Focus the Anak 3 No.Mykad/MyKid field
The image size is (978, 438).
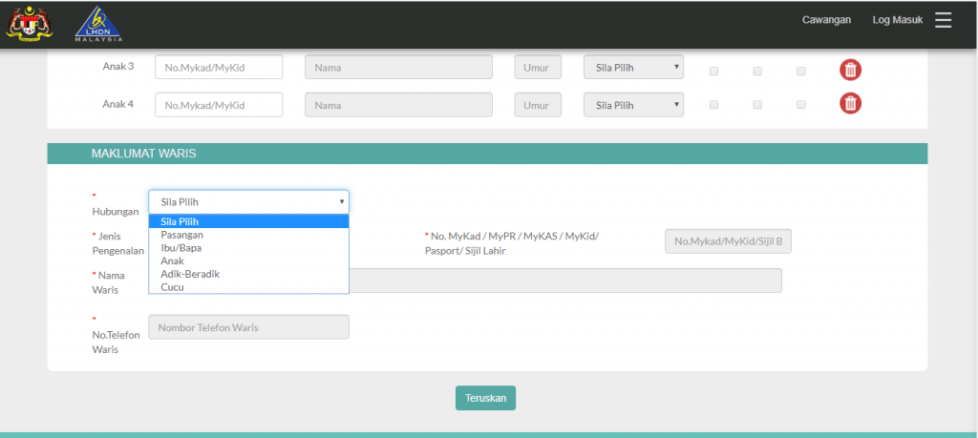(219, 68)
